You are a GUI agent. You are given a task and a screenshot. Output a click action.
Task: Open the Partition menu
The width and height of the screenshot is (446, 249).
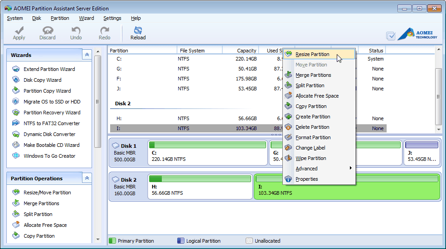[60, 18]
